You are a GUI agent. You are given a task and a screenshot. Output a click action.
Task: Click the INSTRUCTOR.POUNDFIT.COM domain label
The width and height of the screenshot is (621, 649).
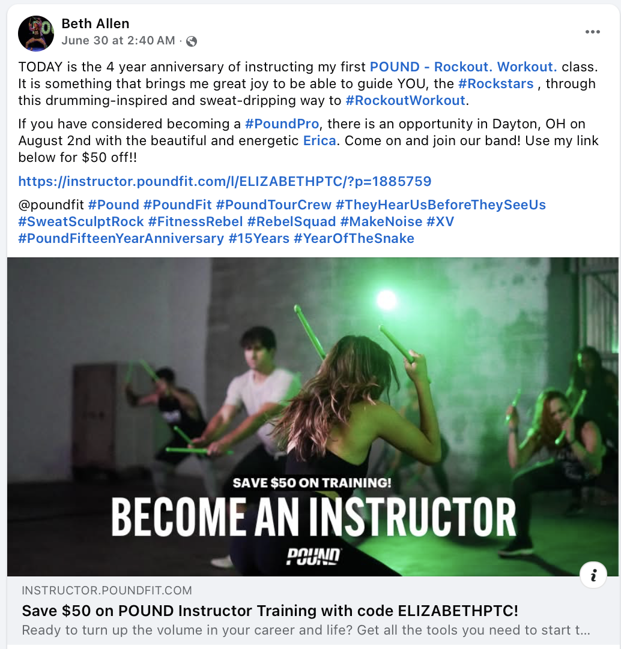click(106, 591)
